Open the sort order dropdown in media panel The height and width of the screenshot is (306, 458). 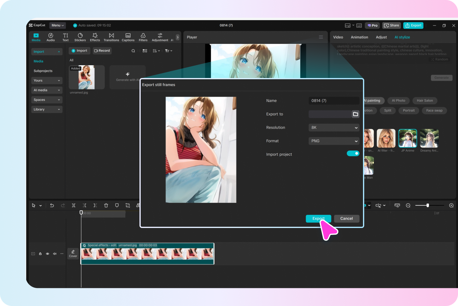click(x=156, y=51)
